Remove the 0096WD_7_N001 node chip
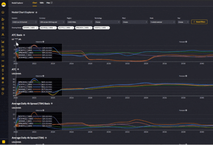Screen dimensions: 213x145 coord(37,28)
